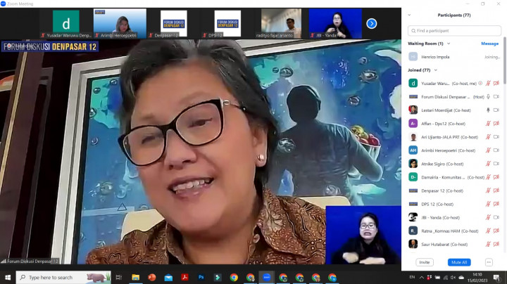The image size is (507, 284).
Task: Click the Invite button
Action: (x=425, y=262)
